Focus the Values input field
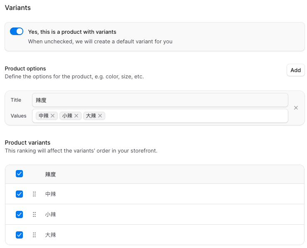The width and height of the screenshot is (307, 248). point(196,116)
